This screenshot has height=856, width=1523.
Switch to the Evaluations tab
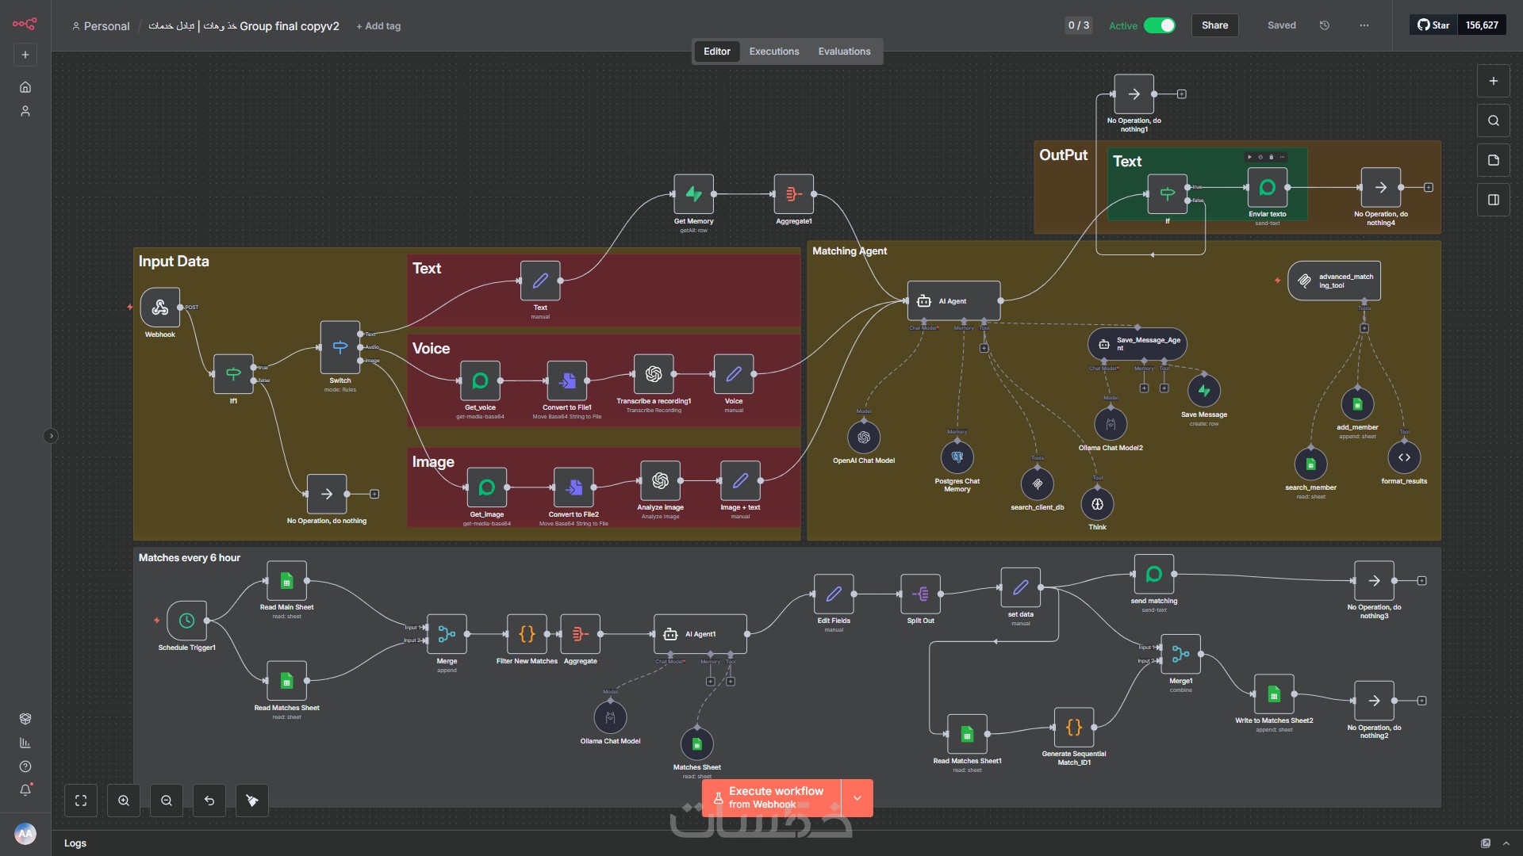[x=843, y=52]
